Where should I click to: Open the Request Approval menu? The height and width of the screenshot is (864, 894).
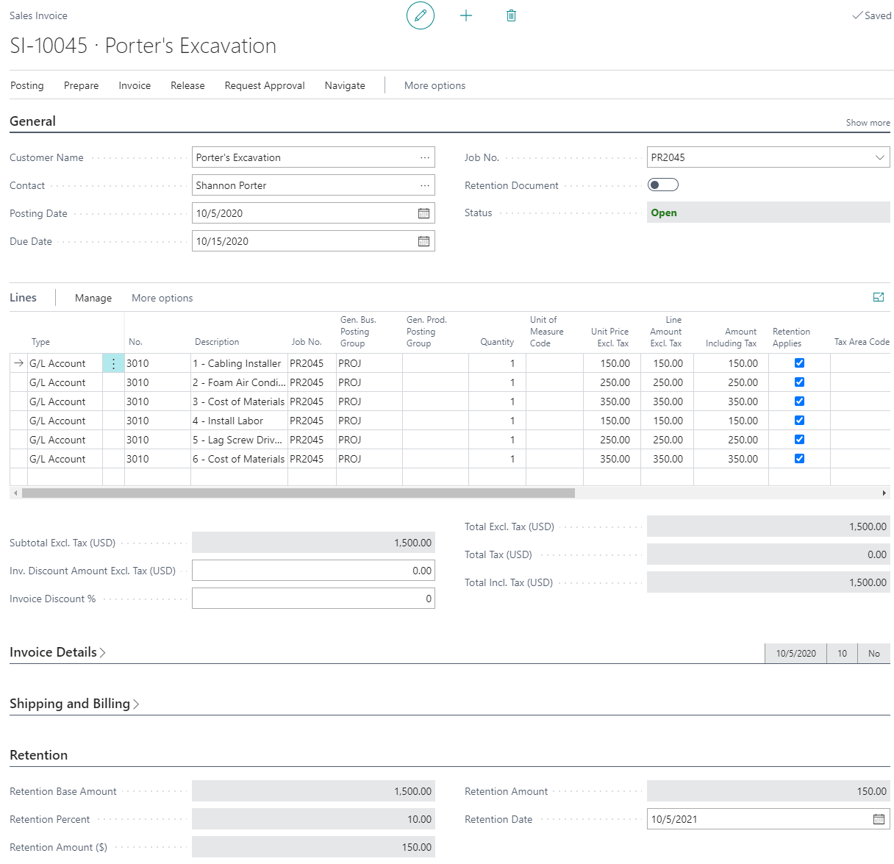[x=265, y=85]
